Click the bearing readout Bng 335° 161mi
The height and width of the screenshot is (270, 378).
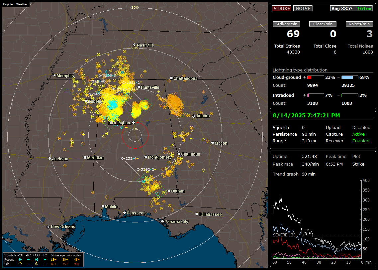(x=351, y=8)
